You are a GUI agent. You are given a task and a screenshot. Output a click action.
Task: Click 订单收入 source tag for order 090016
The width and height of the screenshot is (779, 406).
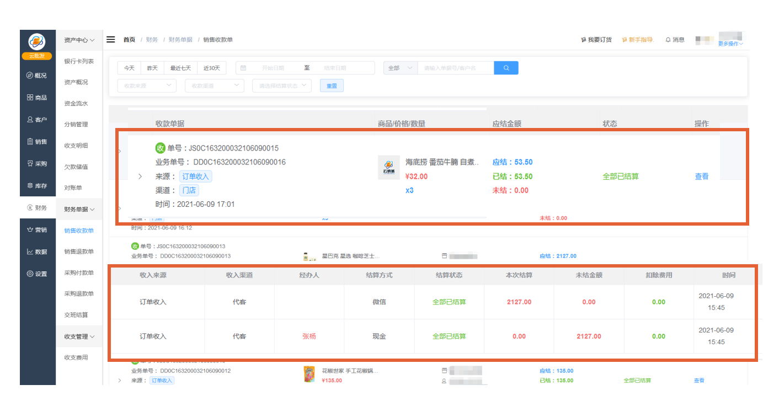point(195,177)
